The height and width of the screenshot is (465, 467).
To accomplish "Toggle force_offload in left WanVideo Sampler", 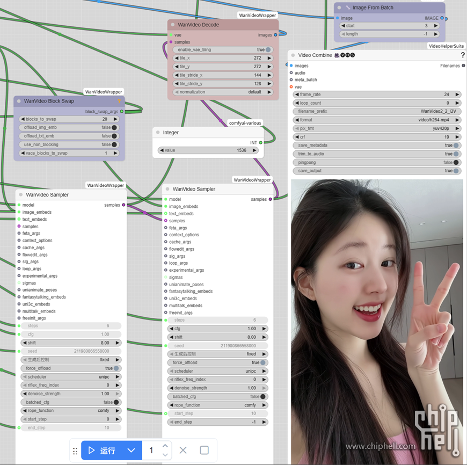I will tap(71, 368).
